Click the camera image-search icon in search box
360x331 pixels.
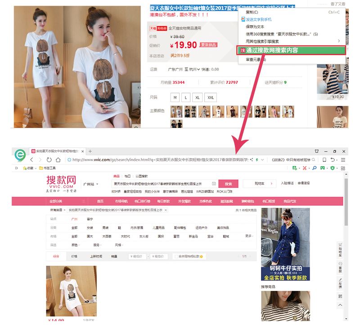(x=214, y=184)
